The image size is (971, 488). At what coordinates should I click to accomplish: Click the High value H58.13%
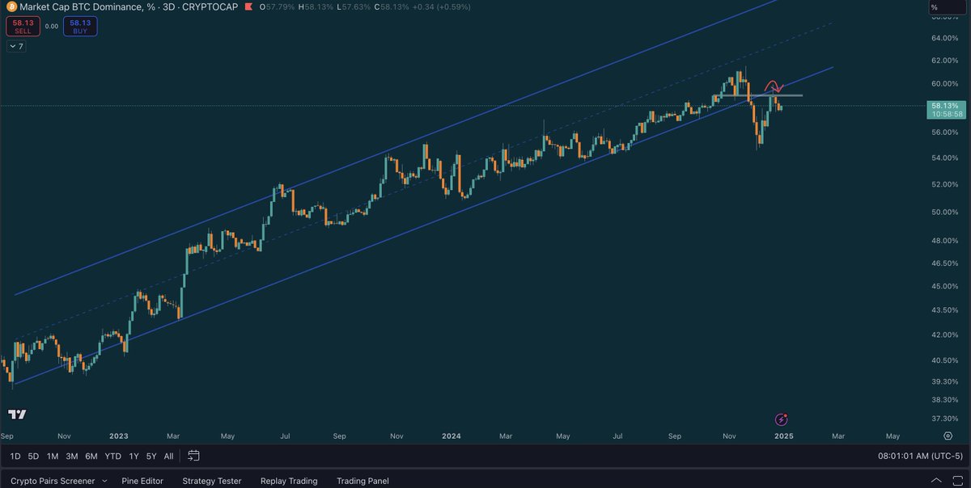tap(316, 7)
